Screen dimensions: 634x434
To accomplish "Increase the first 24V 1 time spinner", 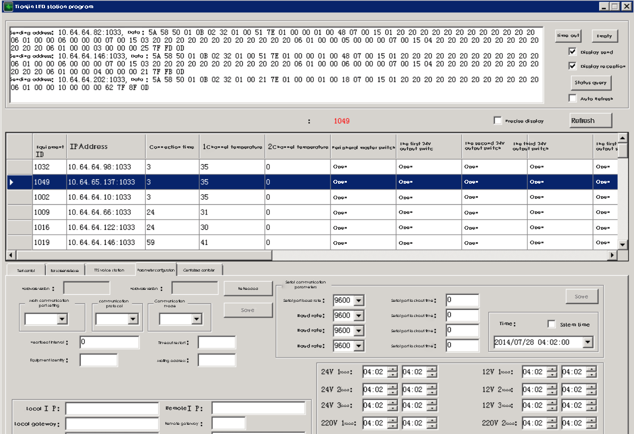I will point(392,369).
